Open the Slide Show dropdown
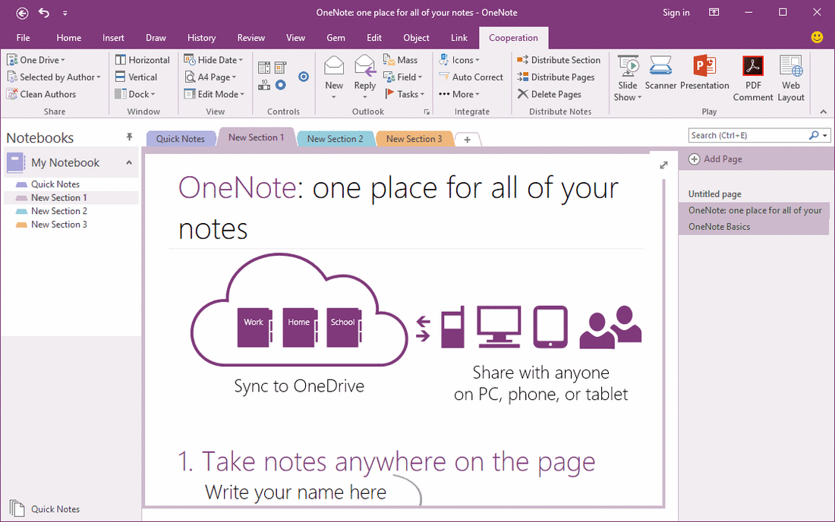 pyautogui.click(x=628, y=78)
